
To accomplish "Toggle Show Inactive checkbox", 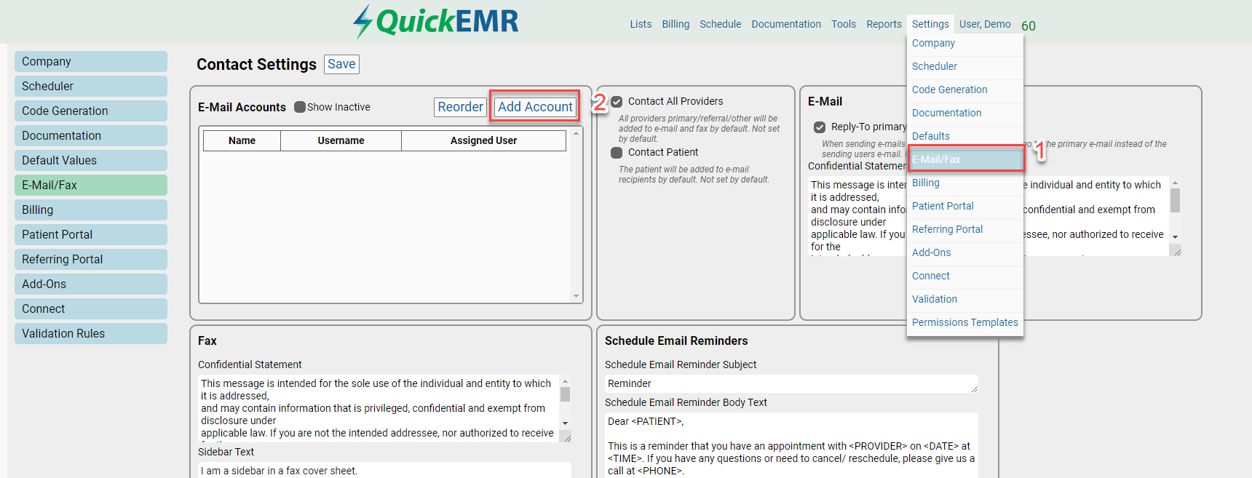I will (300, 107).
